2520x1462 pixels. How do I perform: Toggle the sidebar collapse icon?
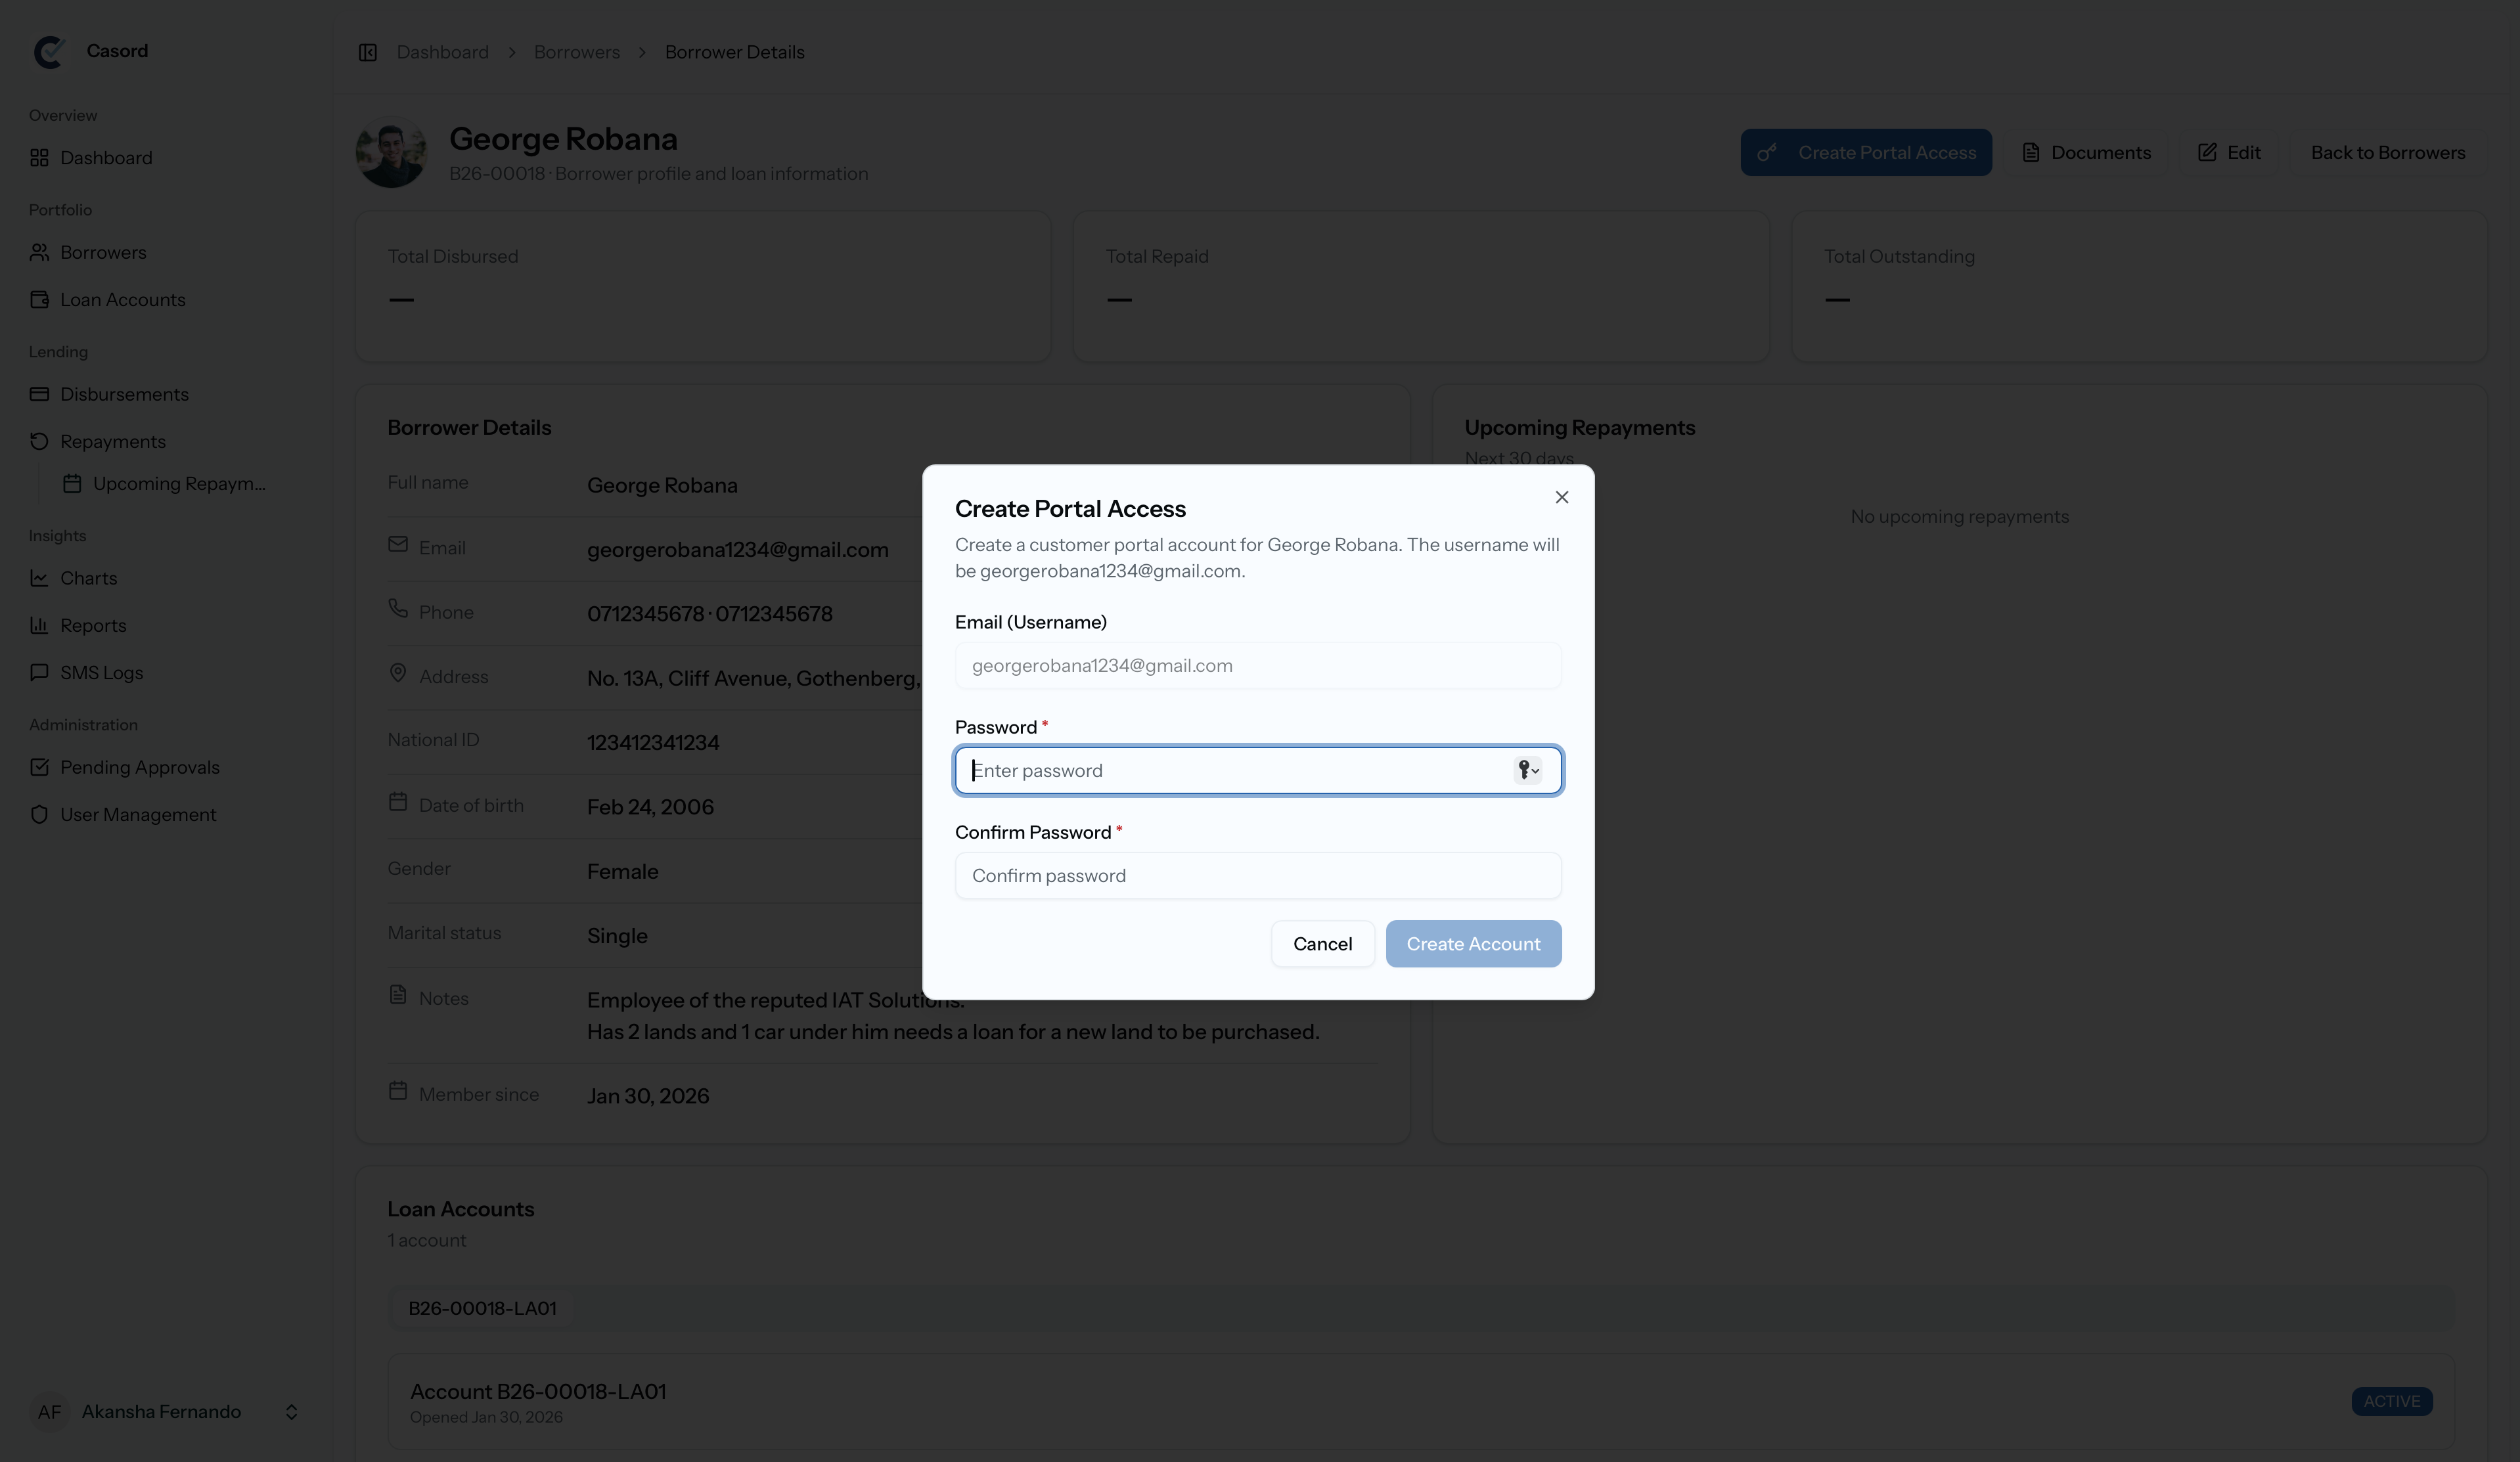point(367,52)
